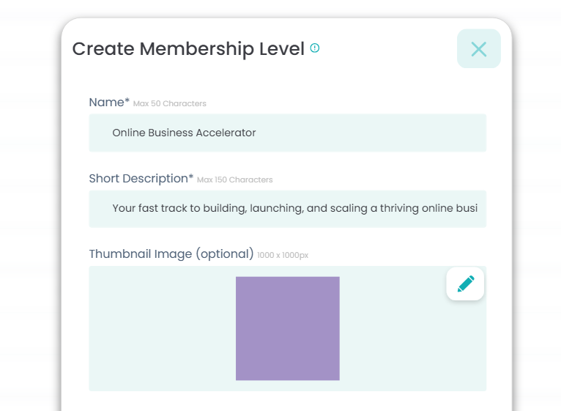The image size is (561, 411).
Task: Close the Create Membership Level dialog
Action: tap(479, 49)
